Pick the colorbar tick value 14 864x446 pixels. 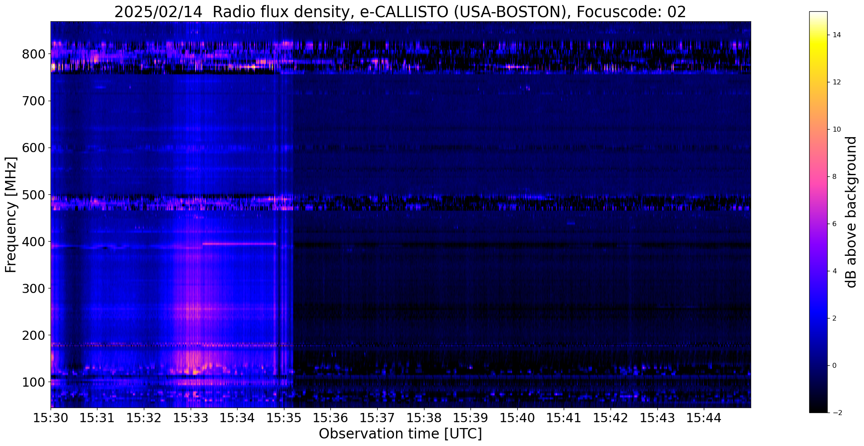837,35
